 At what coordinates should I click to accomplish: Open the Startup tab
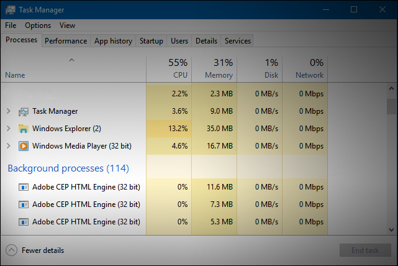coord(152,41)
